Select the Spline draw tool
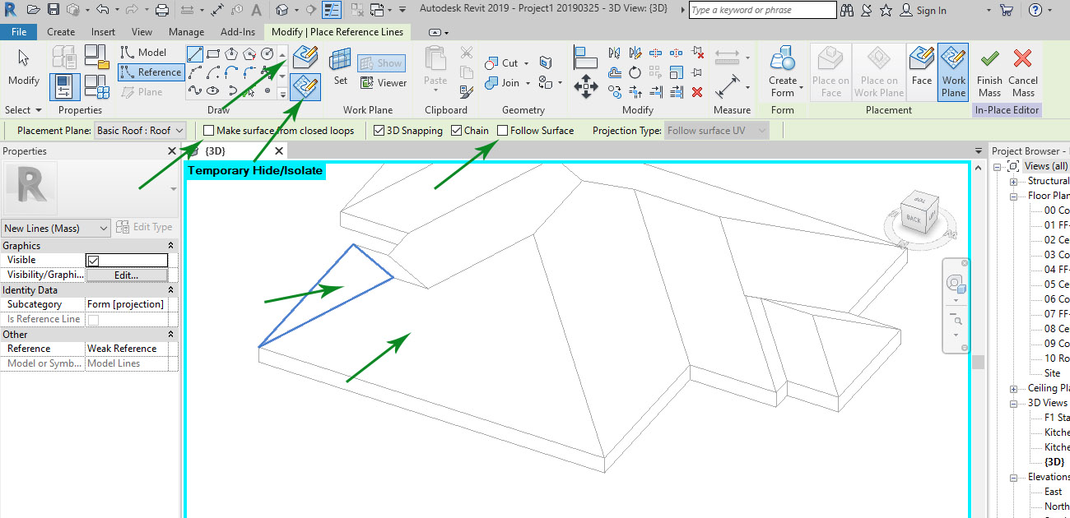Viewport: 1070px width, 518px height. (195, 90)
